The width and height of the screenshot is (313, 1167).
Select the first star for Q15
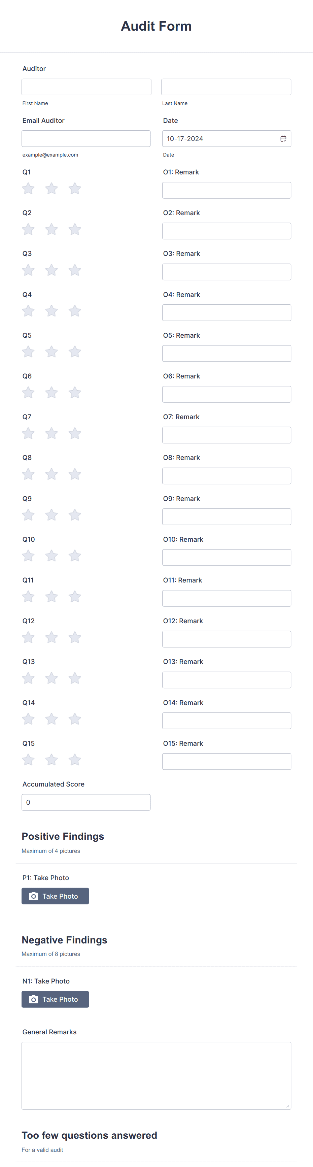28,760
